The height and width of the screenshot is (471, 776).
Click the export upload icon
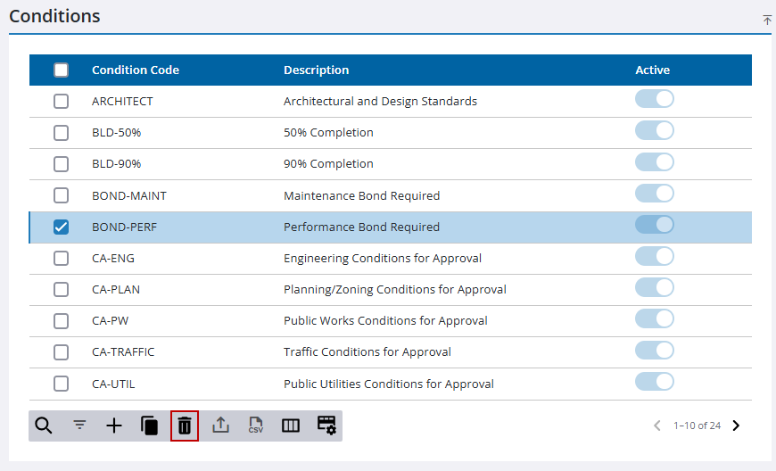point(220,426)
